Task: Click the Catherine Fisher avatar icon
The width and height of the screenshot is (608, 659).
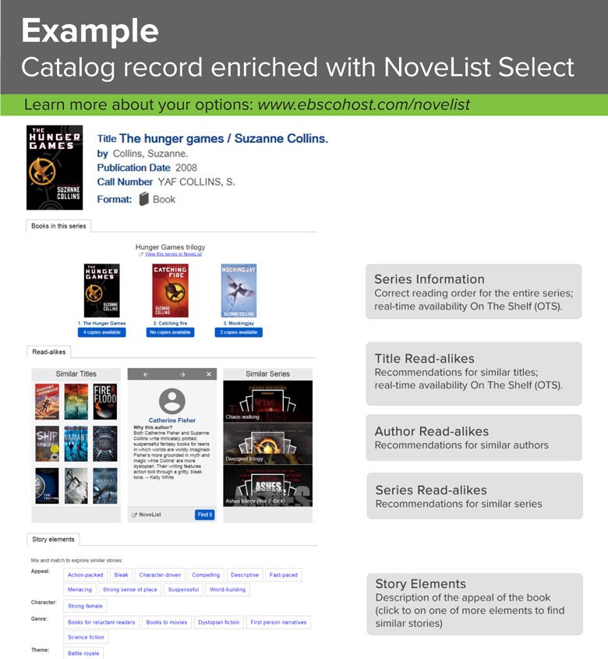Action: (x=172, y=402)
